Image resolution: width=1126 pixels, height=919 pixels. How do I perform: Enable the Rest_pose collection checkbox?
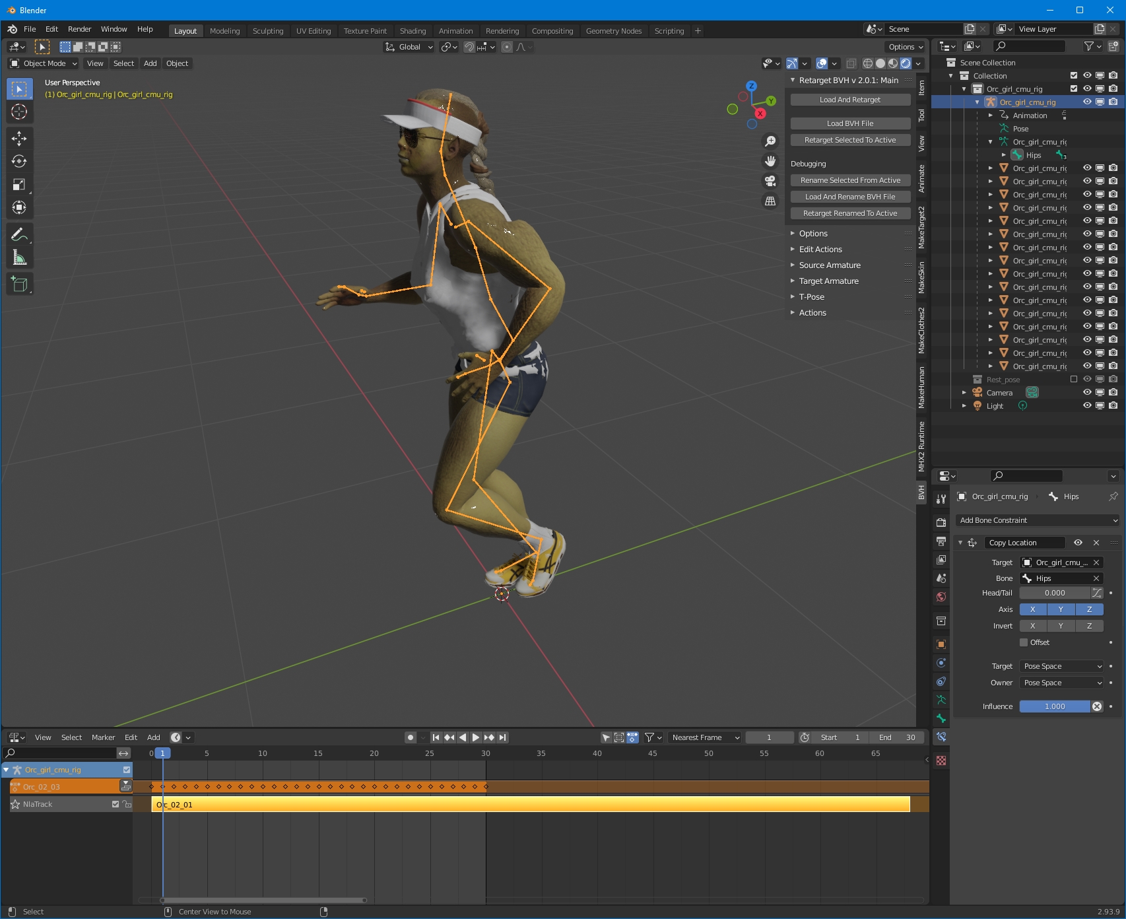pos(1074,379)
